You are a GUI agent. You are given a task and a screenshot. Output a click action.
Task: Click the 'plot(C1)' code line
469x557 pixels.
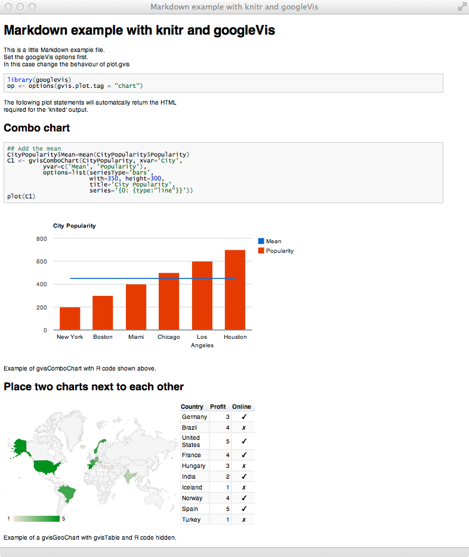pyautogui.click(x=21, y=197)
